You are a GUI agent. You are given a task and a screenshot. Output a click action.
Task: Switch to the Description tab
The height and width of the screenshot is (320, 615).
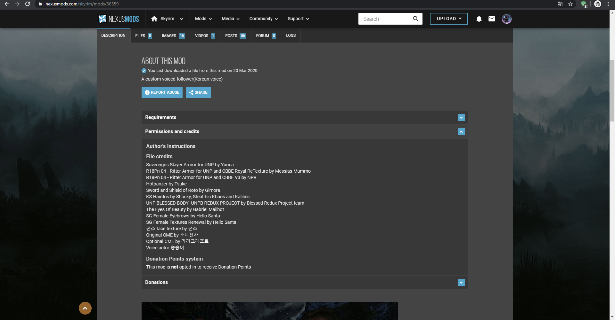(113, 35)
